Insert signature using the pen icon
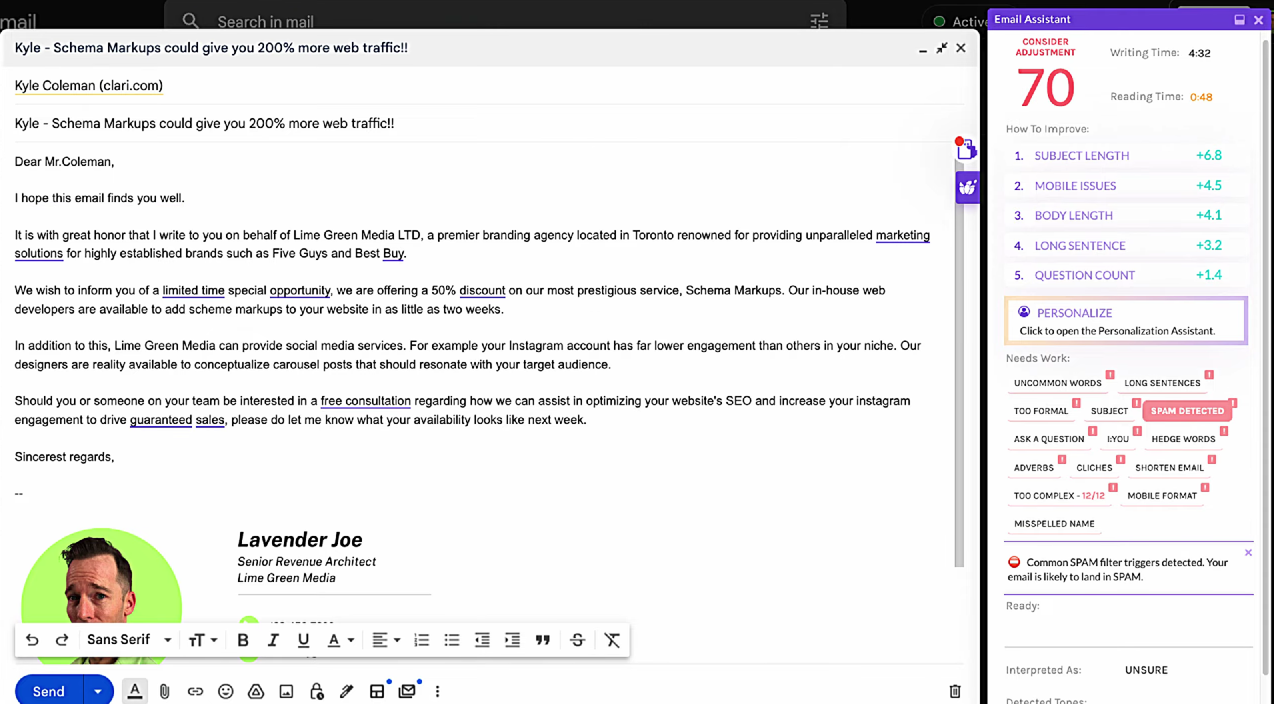 click(x=347, y=691)
